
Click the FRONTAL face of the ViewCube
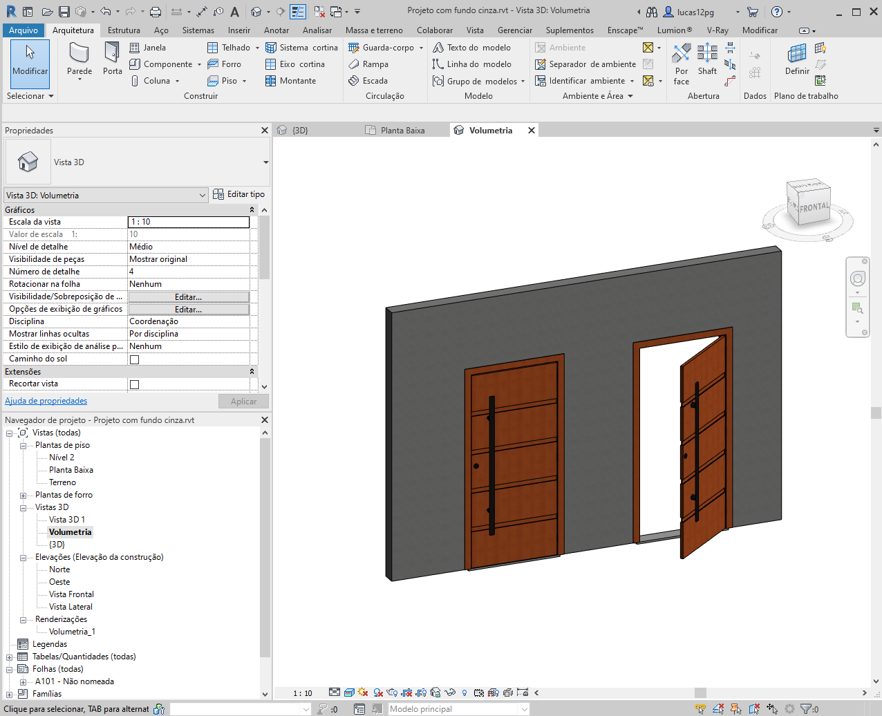(x=814, y=207)
